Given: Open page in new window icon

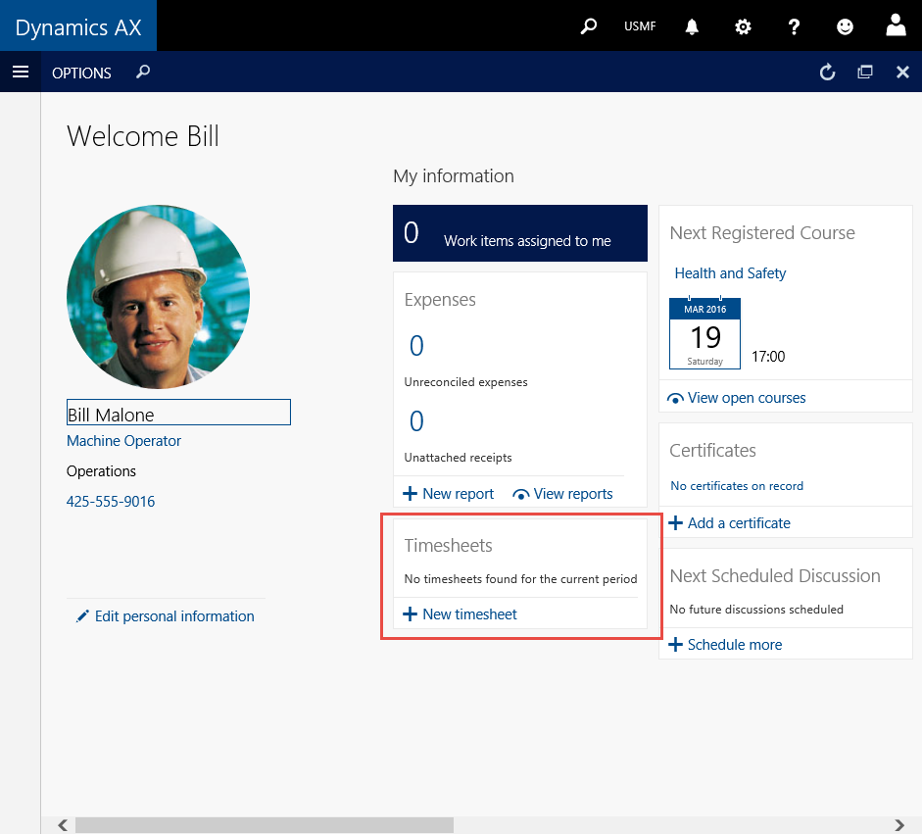Looking at the screenshot, I should tap(865, 73).
